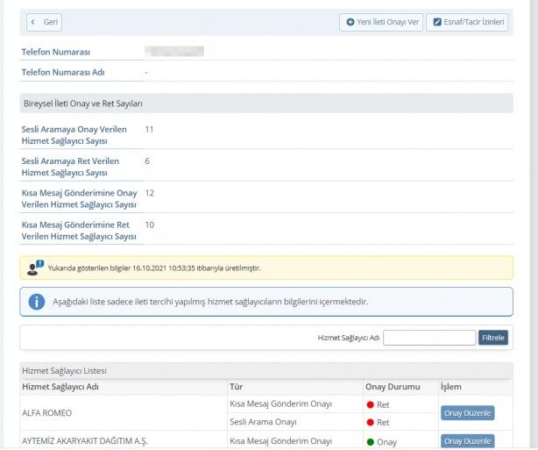Open Onay Düzenle for ALFA ROMEO
The width and height of the screenshot is (538, 450).
pyautogui.click(x=467, y=413)
